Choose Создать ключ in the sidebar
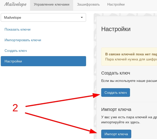Viewport: 157px width, 139px height. click(16, 51)
